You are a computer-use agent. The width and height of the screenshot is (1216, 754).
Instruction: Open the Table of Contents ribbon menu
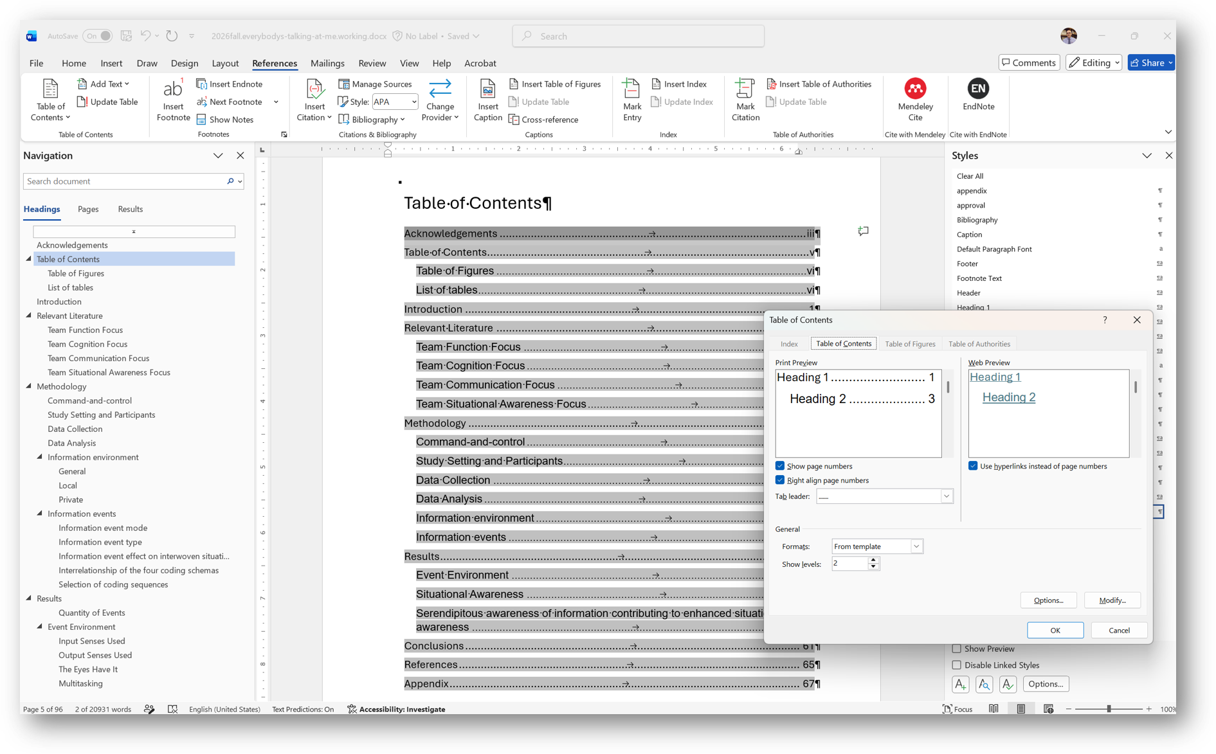tap(50, 100)
